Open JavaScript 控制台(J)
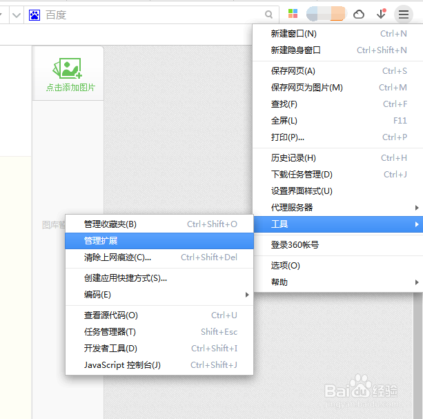The height and width of the screenshot is (419, 423). [x=159, y=365]
